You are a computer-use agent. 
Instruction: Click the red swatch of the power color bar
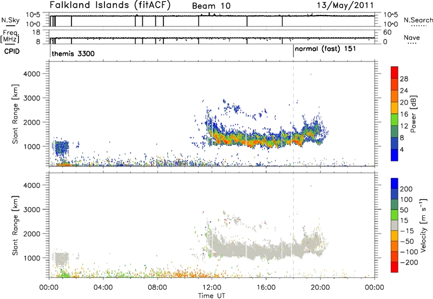395,72
